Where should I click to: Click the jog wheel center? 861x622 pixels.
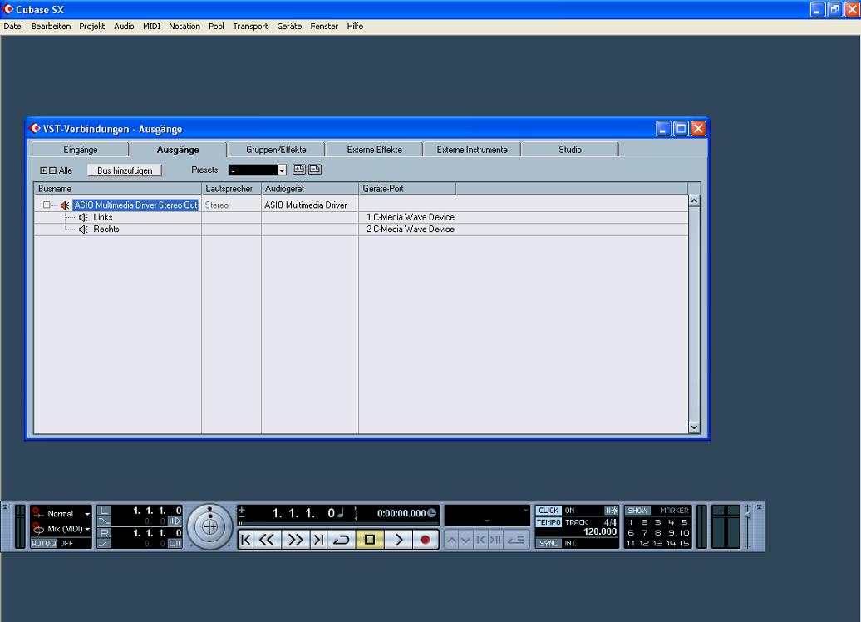pos(209,526)
